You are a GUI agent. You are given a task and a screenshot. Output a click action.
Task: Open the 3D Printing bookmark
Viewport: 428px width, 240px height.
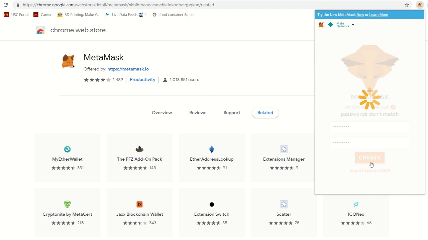(79, 15)
